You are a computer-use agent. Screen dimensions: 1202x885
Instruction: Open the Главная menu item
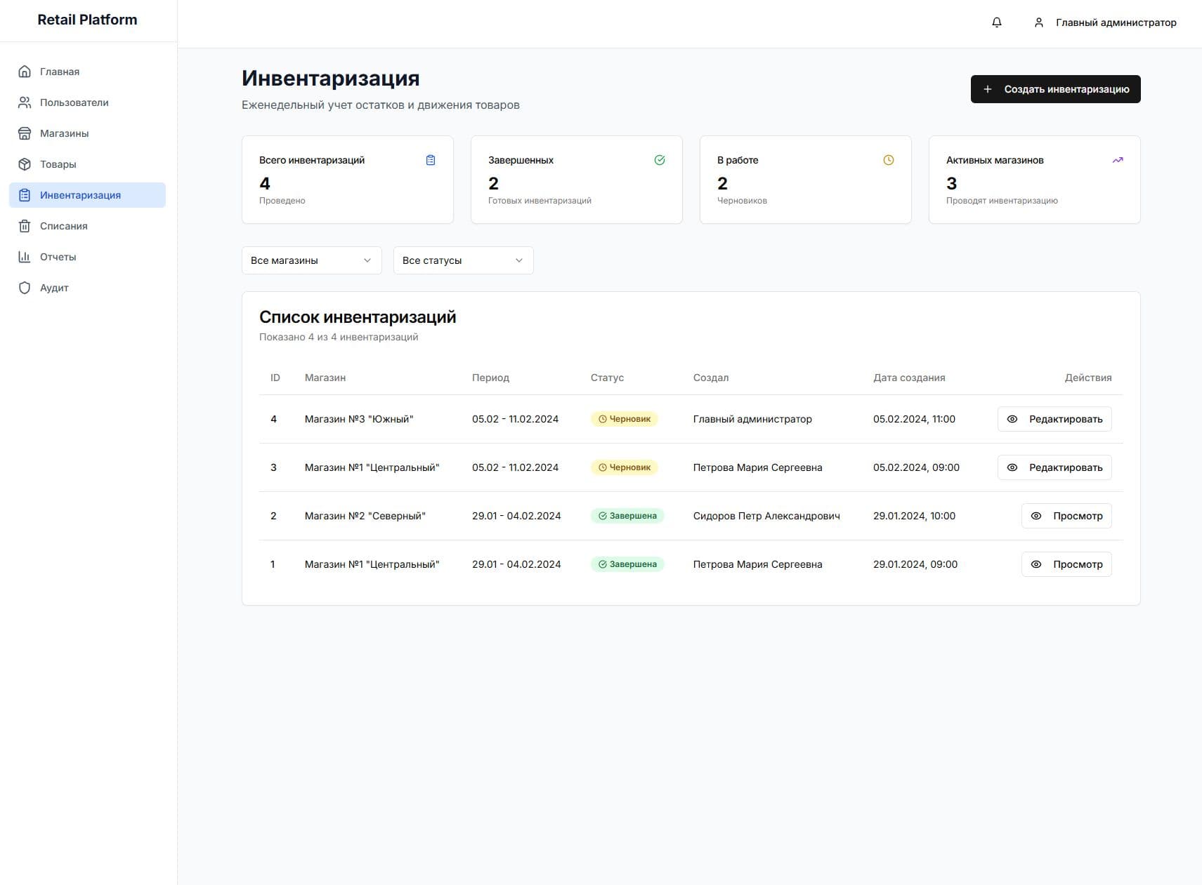(60, 72)
